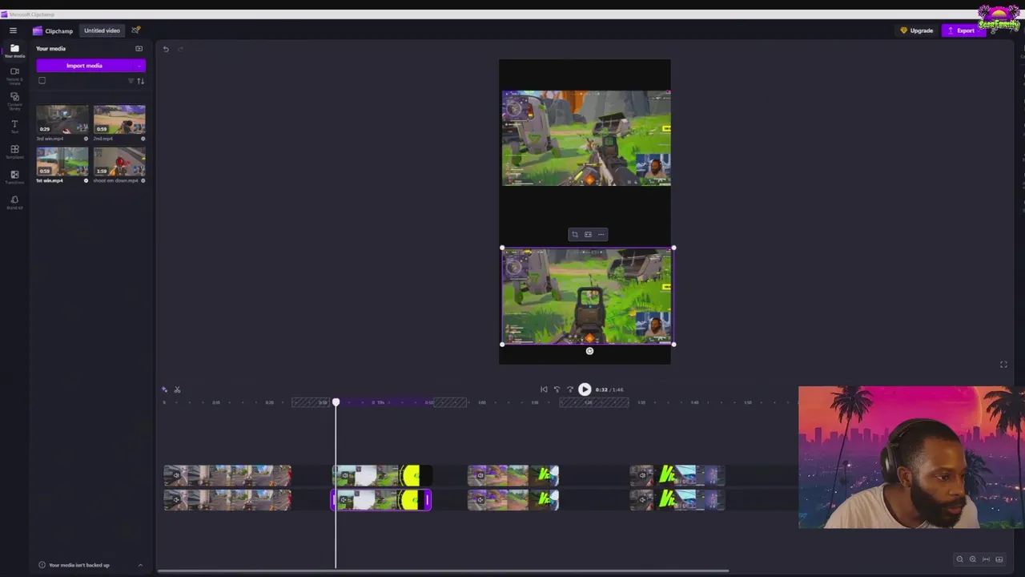
Task: Click the horizontal timeline scrollbar
Action: pos(443,571)
